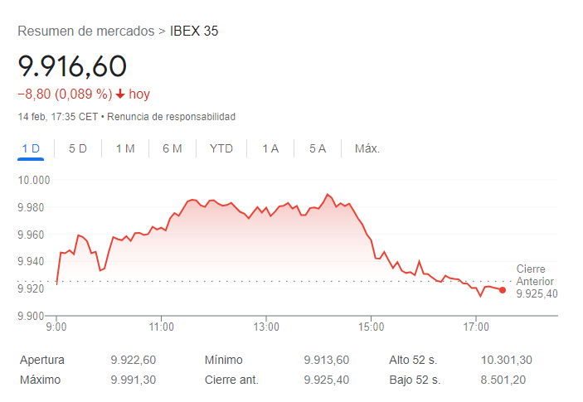583x402 pixels.
Task: Click the IBEX 35 title text
Action: click(x=194, y=31)
